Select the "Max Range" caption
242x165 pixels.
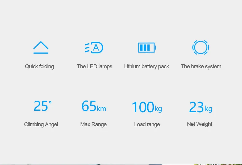(93, 124)
